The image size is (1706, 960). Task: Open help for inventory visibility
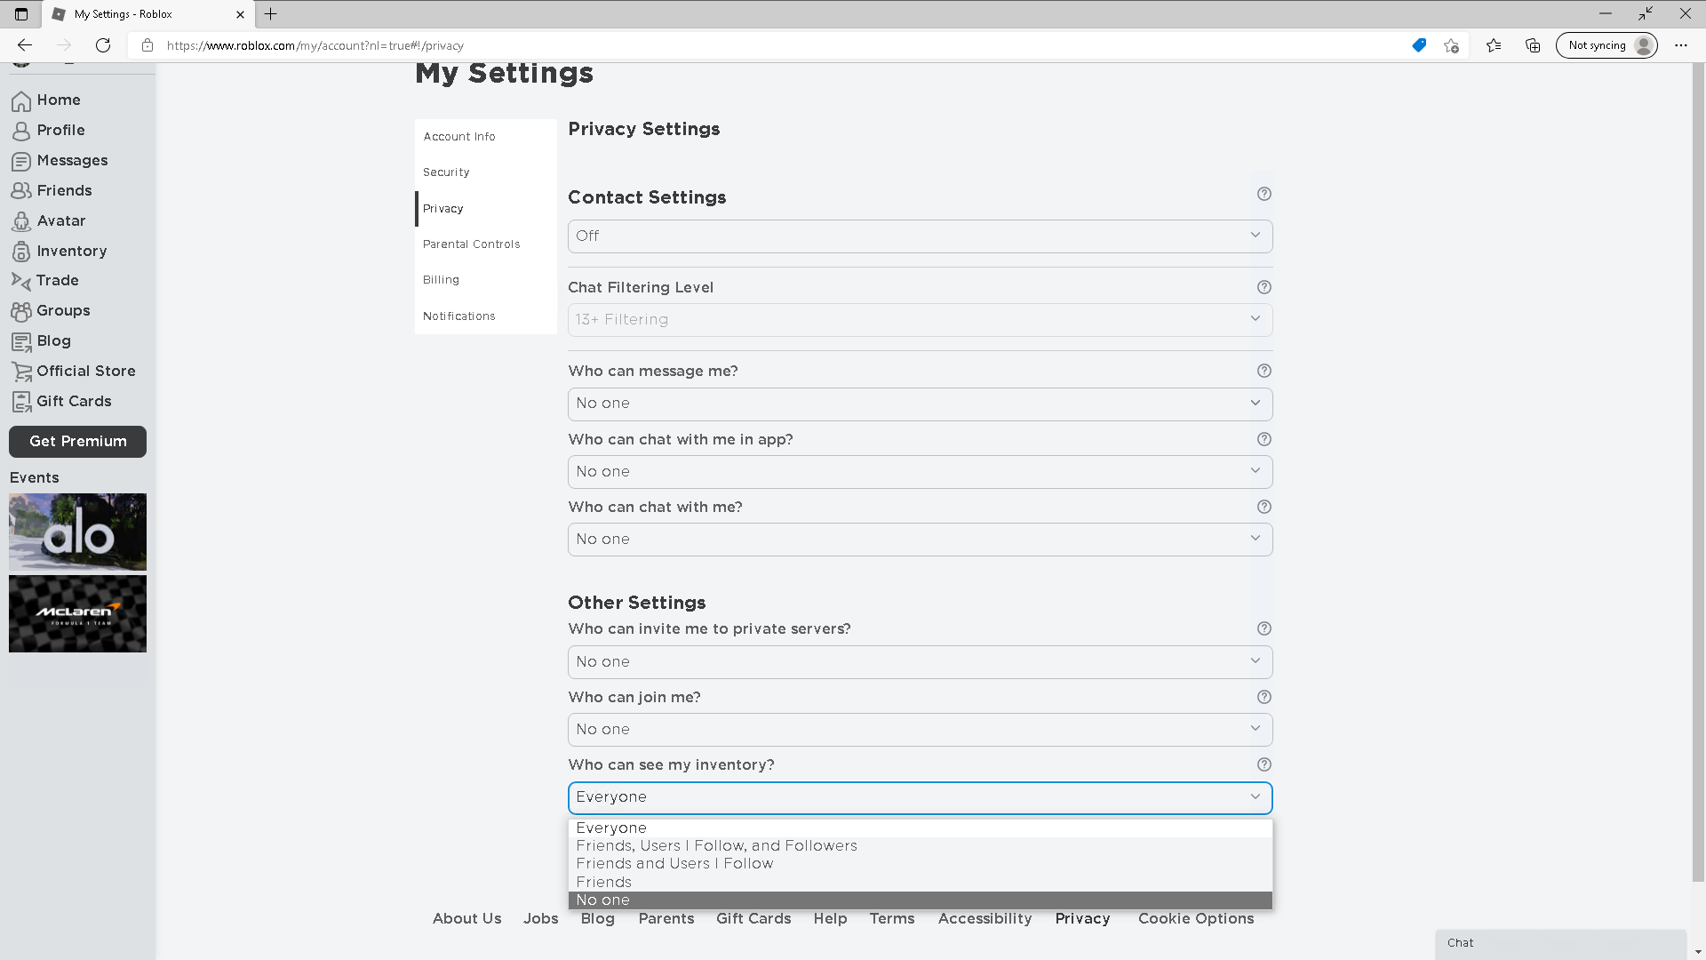click(x=1264, y=764)
